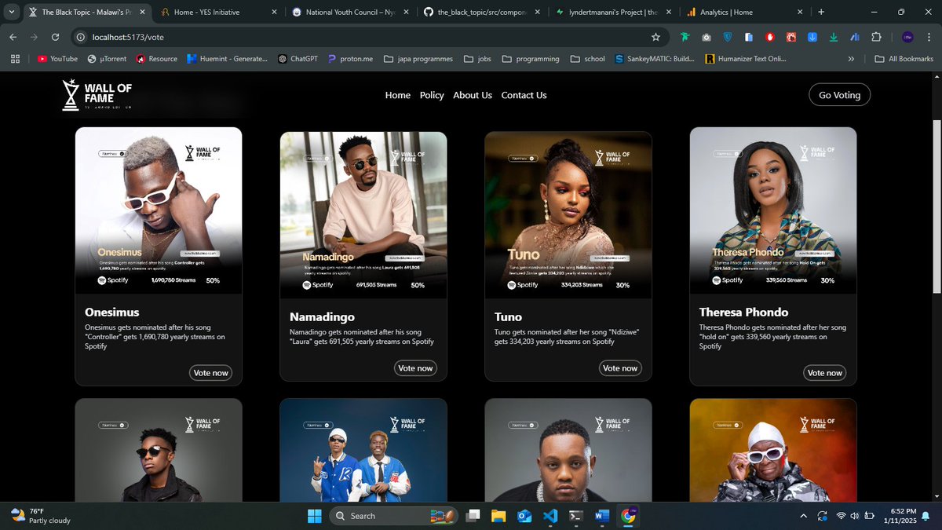Open File Explorer from taskbar
This screenshot has height=530, width=942.
point(498,516)
